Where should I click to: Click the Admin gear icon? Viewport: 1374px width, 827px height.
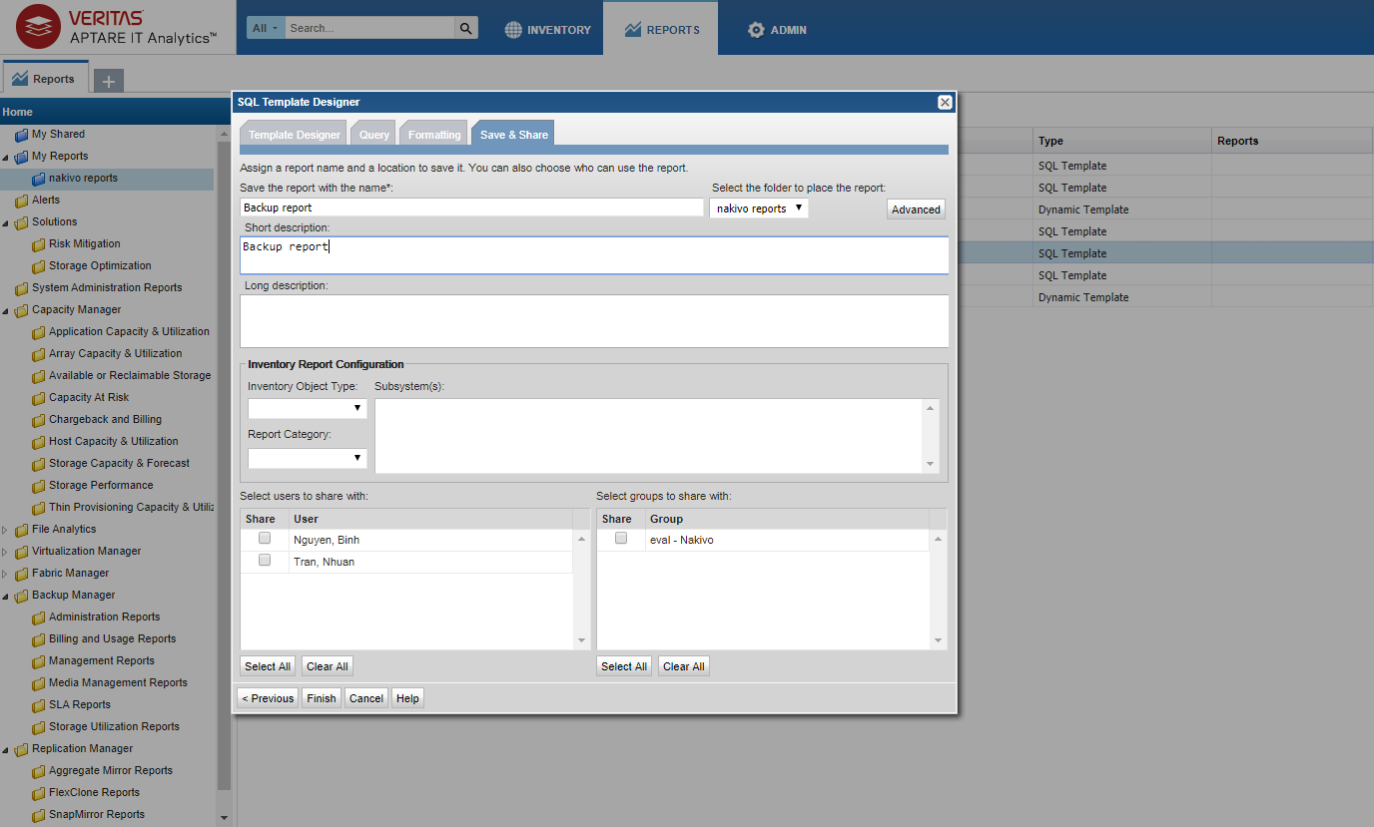pos(756,30)
